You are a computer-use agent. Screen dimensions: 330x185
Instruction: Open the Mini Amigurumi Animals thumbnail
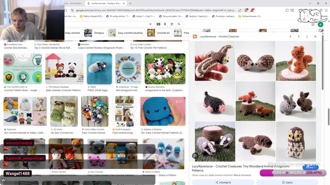tap(128, 69)
